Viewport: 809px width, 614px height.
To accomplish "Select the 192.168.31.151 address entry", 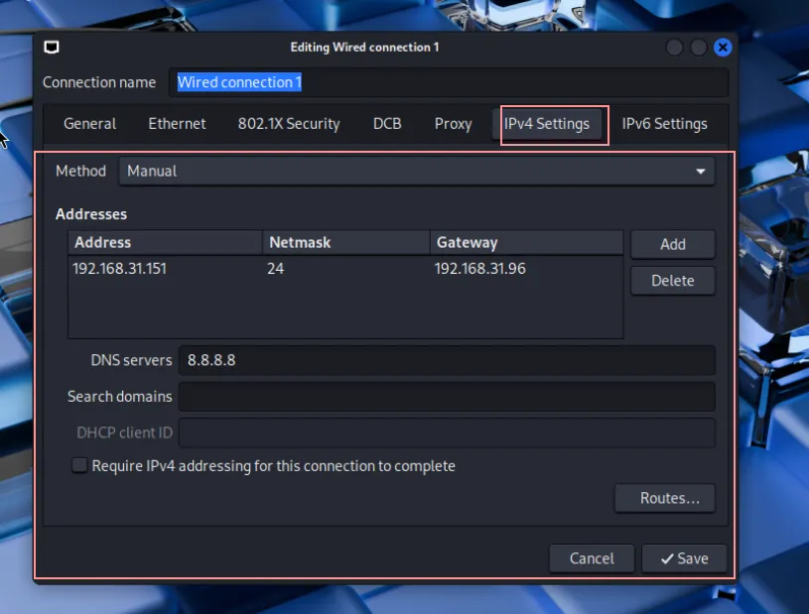I will 119,268.
